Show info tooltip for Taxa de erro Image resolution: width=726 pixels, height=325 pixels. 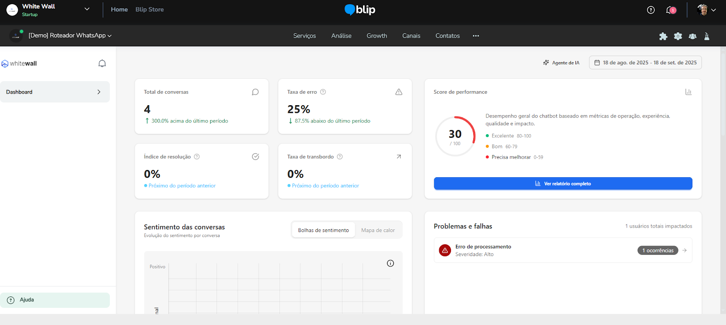tap(323, 92)
